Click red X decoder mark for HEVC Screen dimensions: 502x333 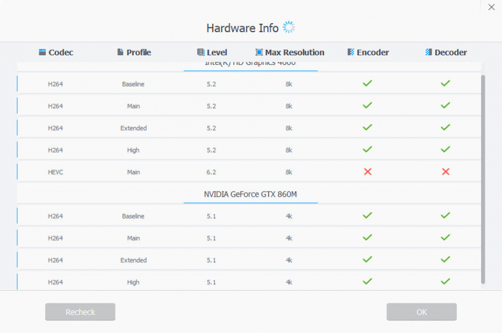445,172
